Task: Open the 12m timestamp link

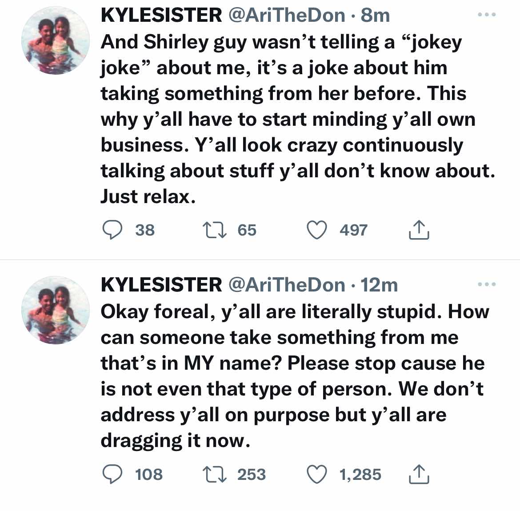Action: (x=379, y=285)
